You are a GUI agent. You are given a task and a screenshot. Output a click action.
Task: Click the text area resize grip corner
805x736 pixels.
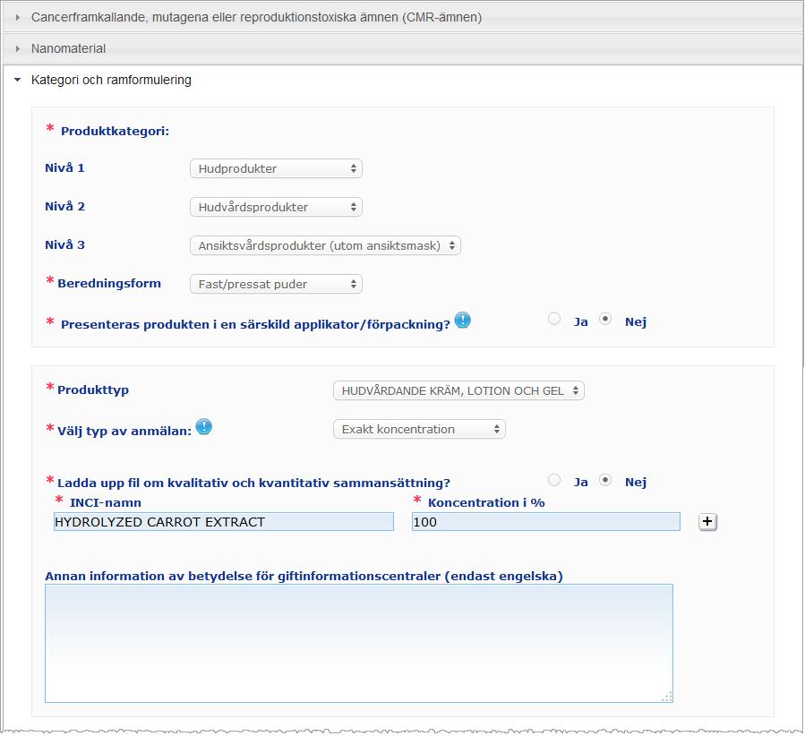667,697
